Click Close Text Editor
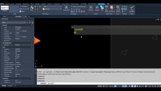This screenshot has width=161, height=91. coord(132,9)
